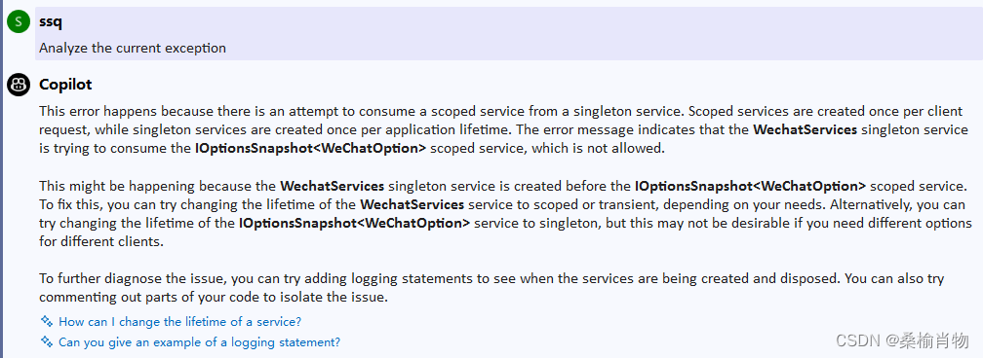Click the ssq username label
This screenshot has width=983, height=358.
50,22
